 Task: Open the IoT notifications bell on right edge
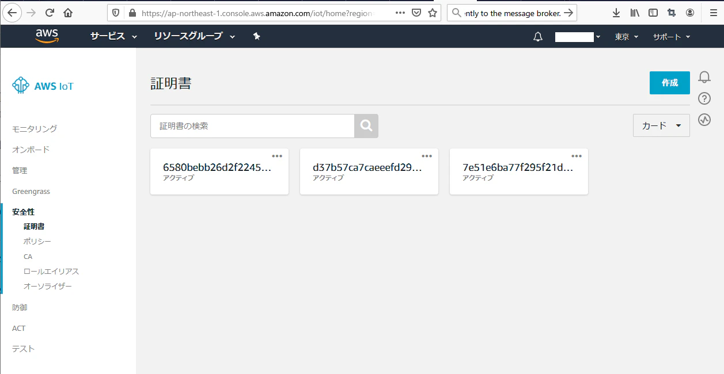(704, 77)
